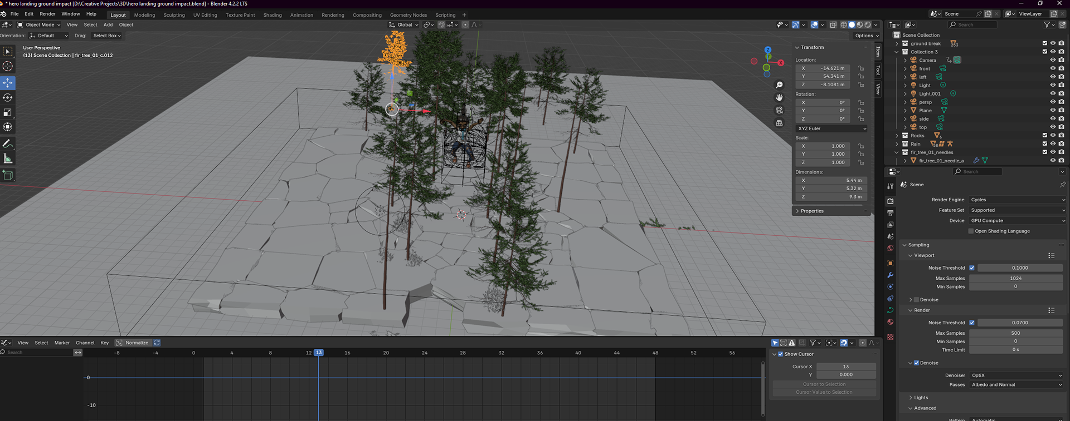Expand the Lights panel
The width and height of the screenshot is (1070, 421).
921,398
